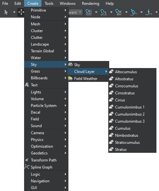Expand the dropdown next to selection arrow tool

click(x=14, y=12)
